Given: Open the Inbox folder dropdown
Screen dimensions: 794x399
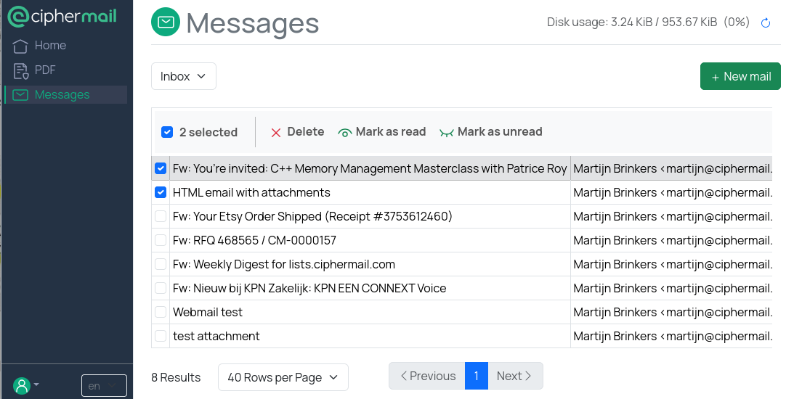Looking at the screenshot, I should pyautogui.click(x=183, y=76).
